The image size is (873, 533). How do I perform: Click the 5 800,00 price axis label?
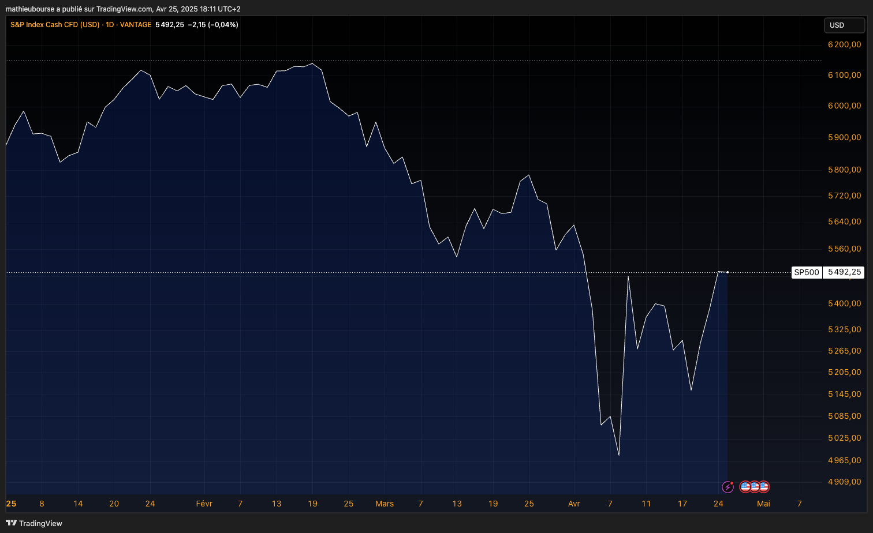[x=844, y=170]
